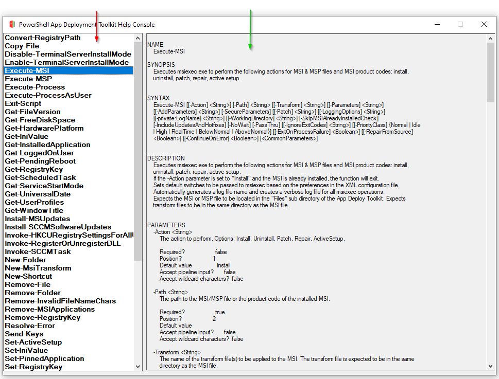Viewport: 499px width, 379px height.
Task: Click the PowerShell App Deployment Toolkit title icon
Action: point(12,24)
